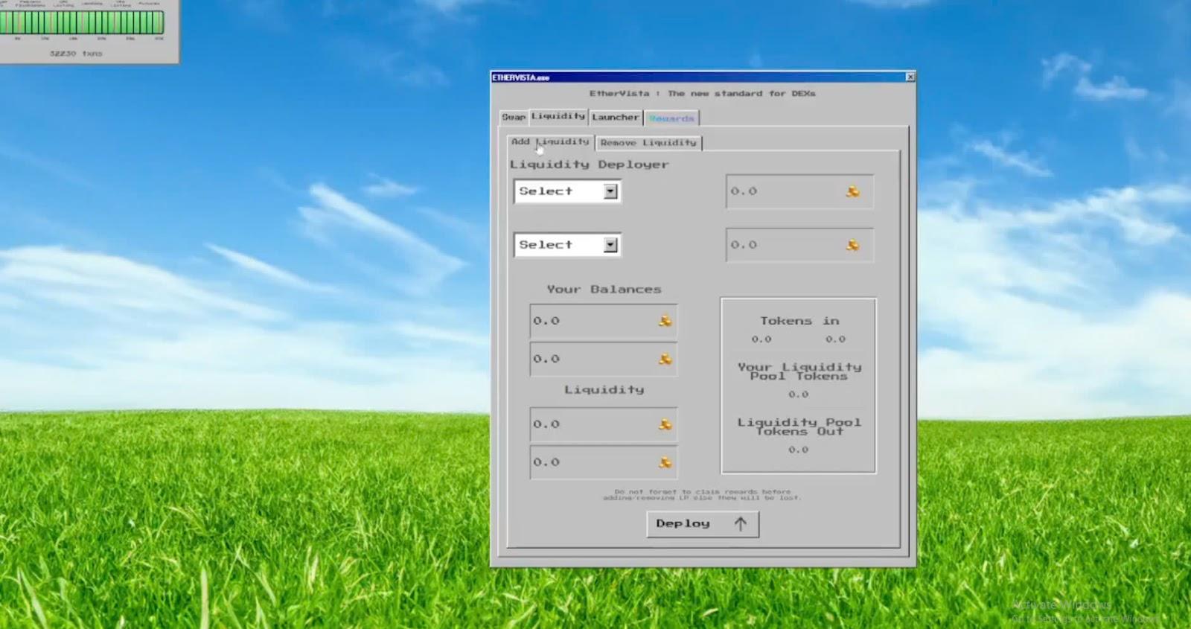Viewport: 1191px width, 629px height.
Task: Click the "Liquidity Pool Tokens Out" label
Action: pos(799,427)
